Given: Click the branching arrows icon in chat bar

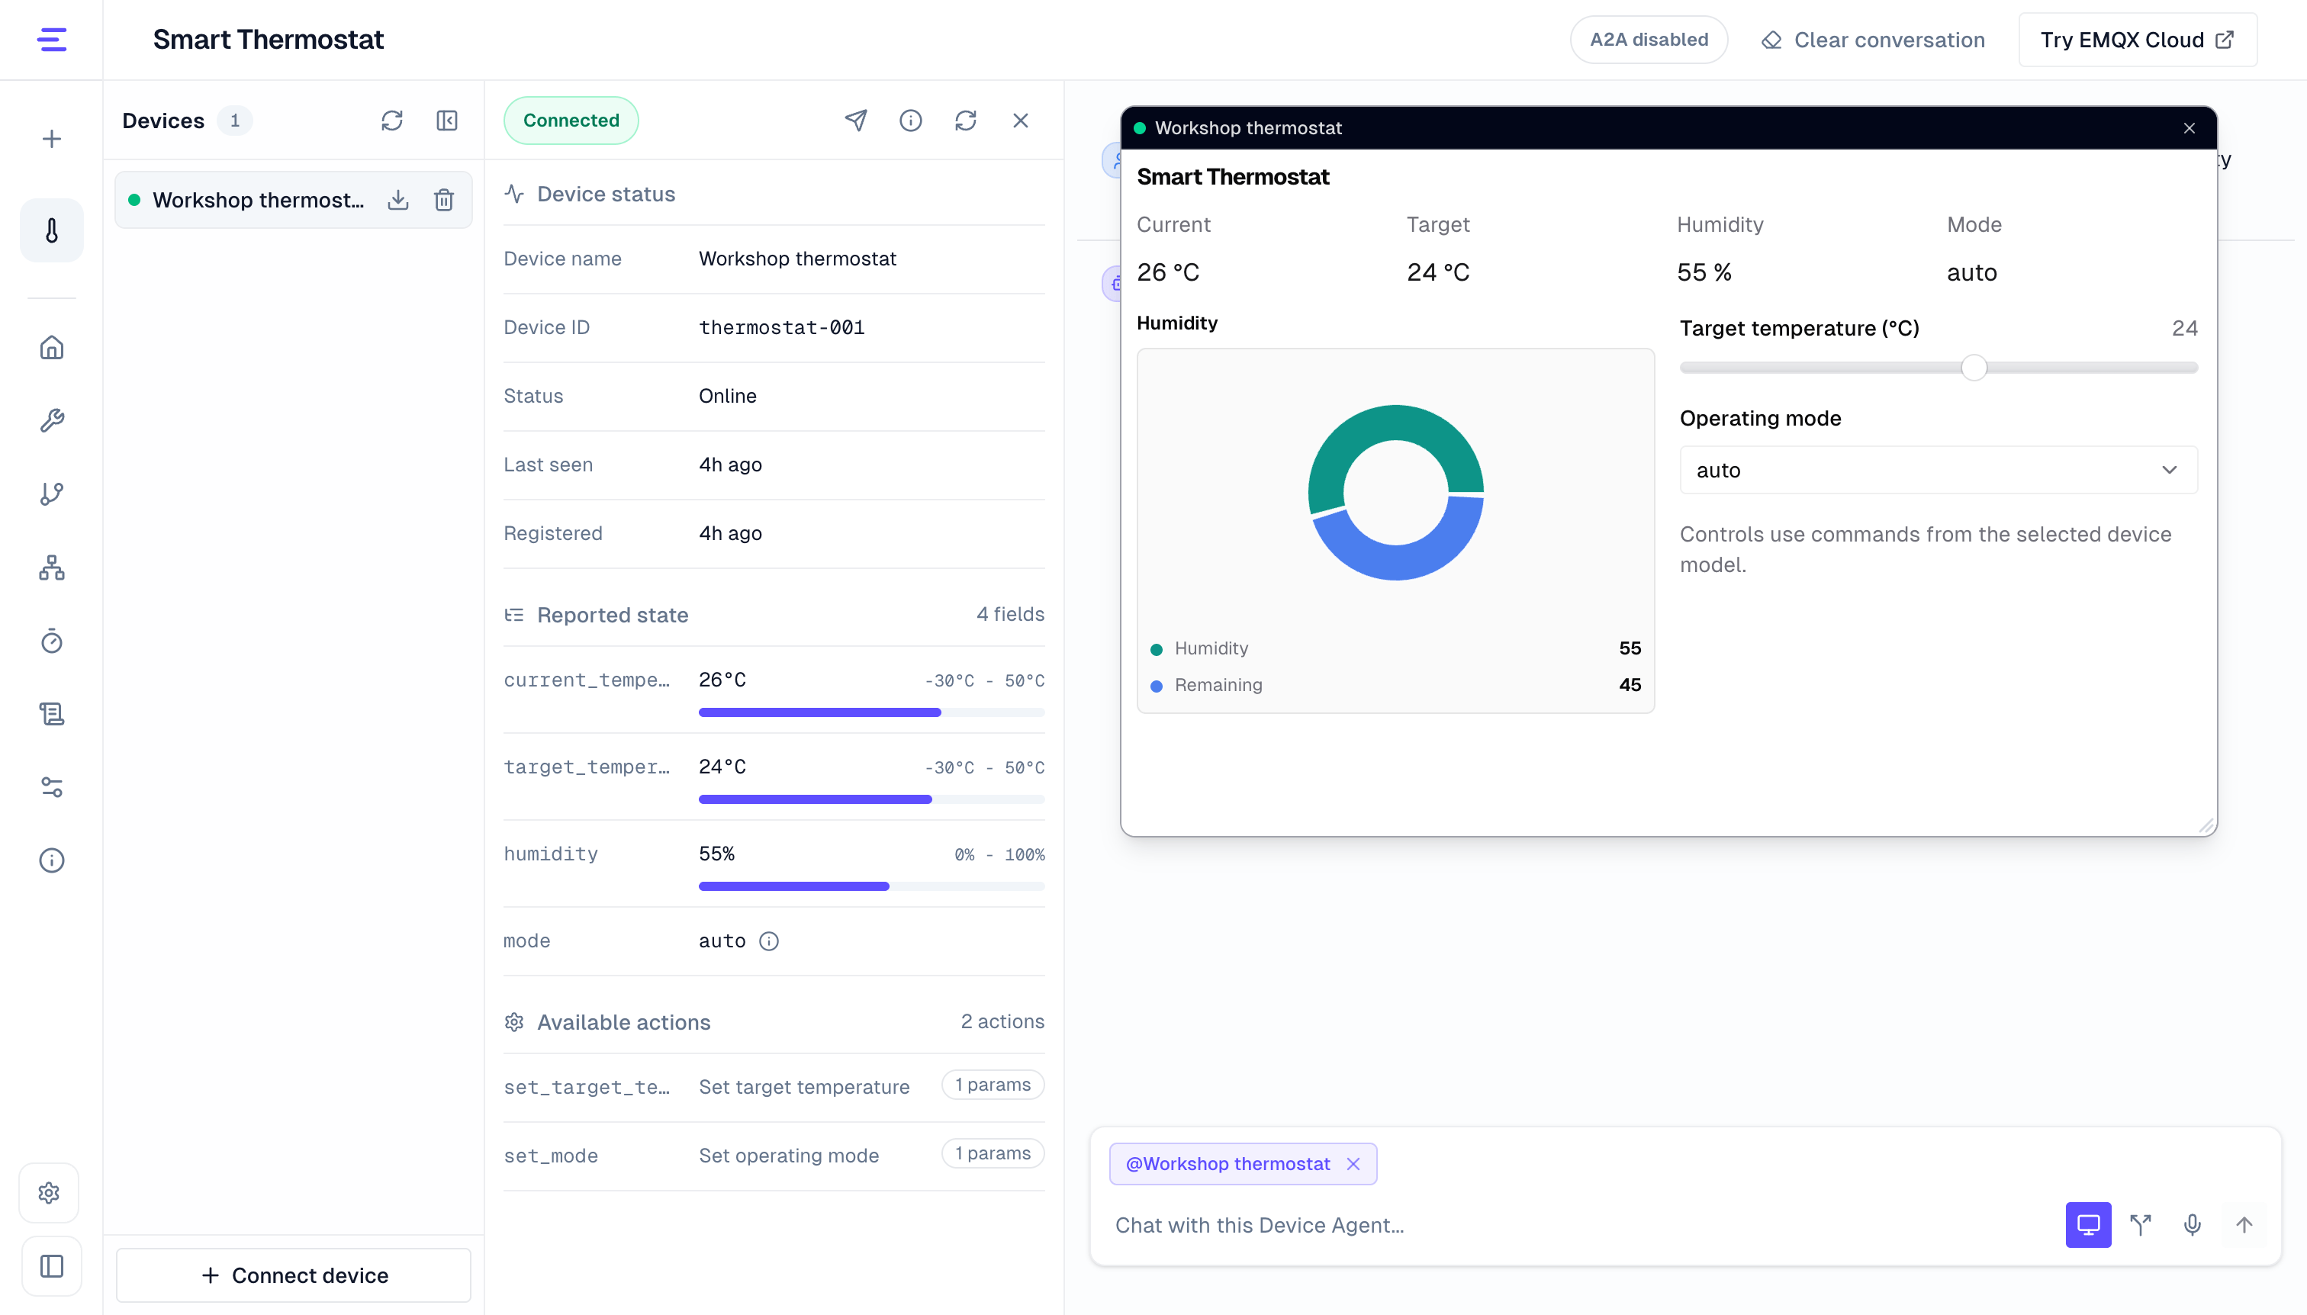Looking at the screenshot, I should coord(2140,1225).
